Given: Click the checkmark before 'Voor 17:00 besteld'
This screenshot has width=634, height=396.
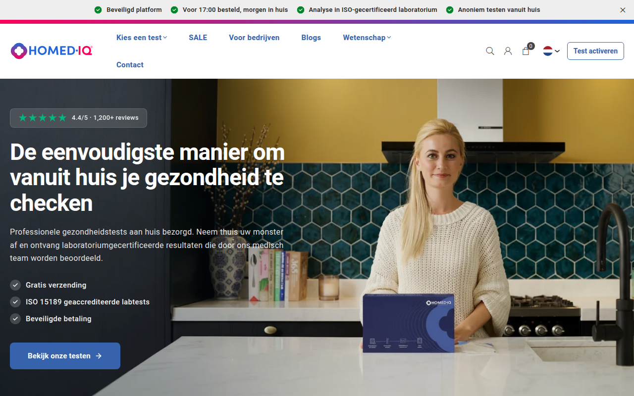Looking at the screenshot, I should [x=174, y=10].
